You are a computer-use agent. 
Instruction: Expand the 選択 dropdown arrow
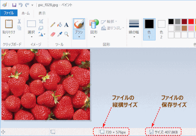click(x=31, y=37)
